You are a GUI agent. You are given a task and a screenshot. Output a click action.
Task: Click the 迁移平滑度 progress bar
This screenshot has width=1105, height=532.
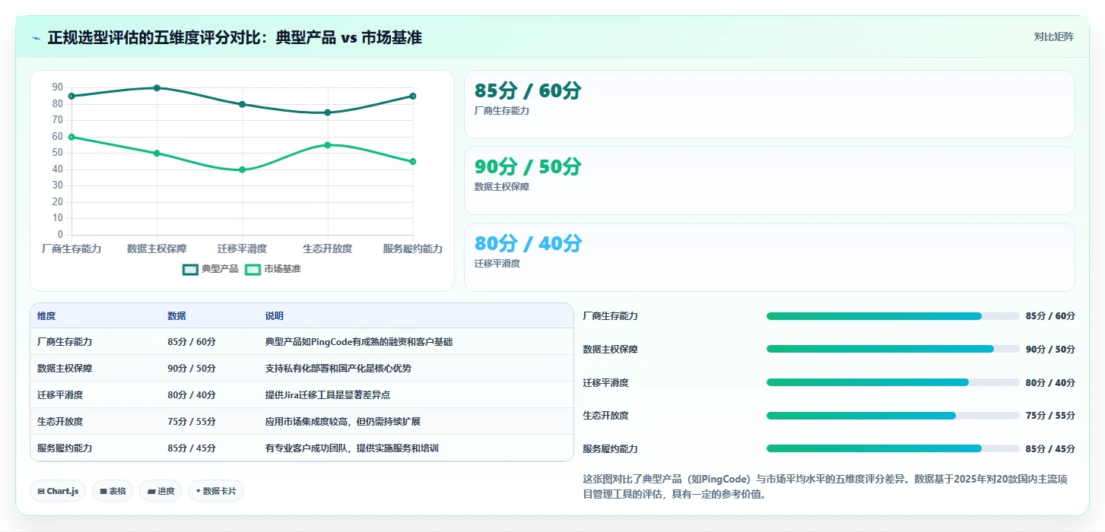pos(893,382)
